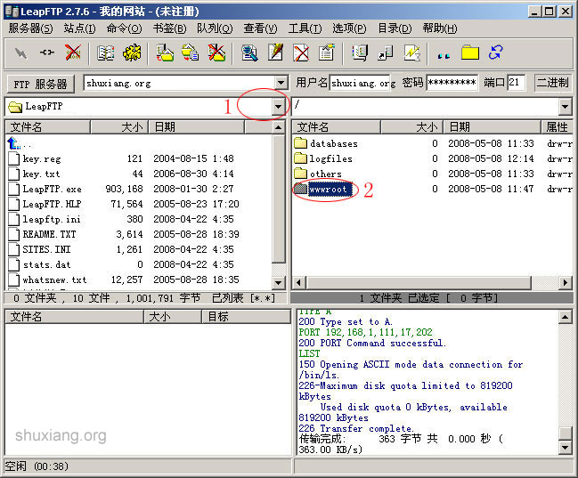Sort local list by 文件名 column
Image resolution: width=578 pixels, height=478 pixels.
(48, 127)
